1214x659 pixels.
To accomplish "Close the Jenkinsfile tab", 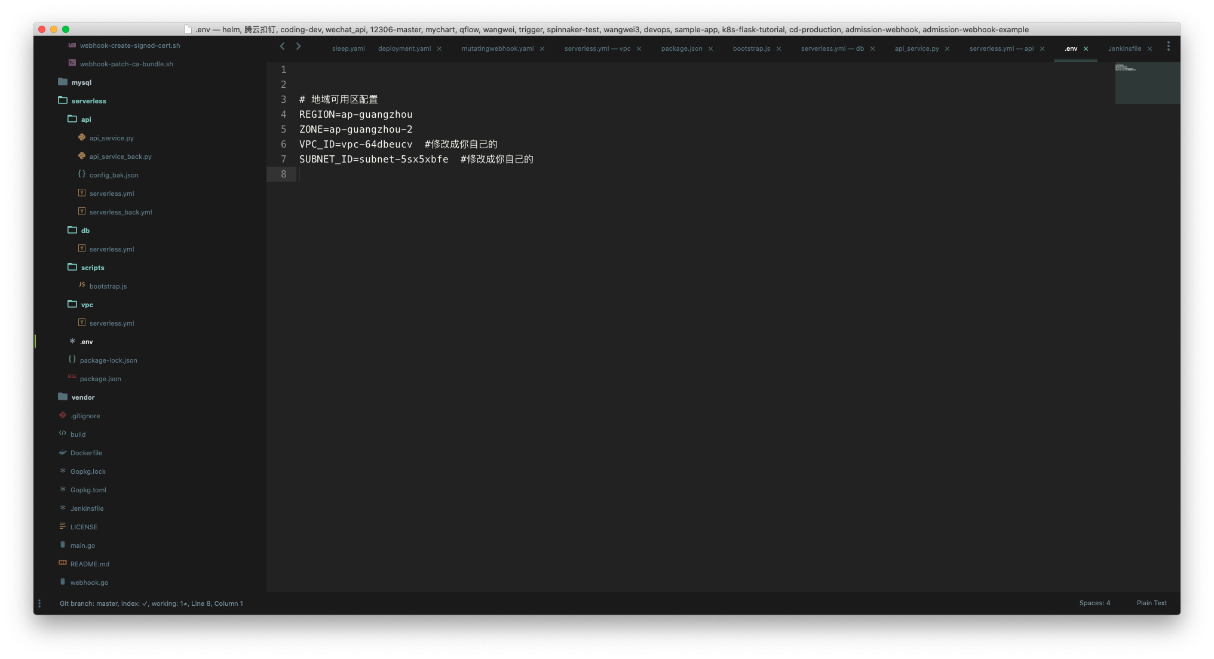I will pyautogui.click(x=1149, y=49).
